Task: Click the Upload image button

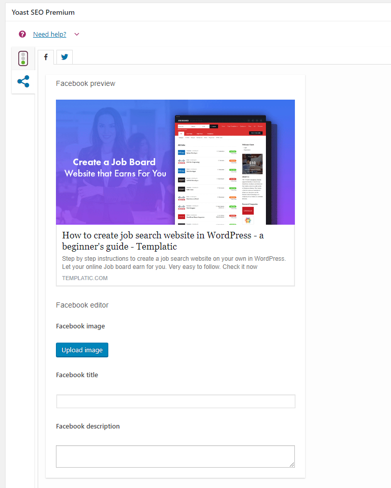Action: coord(82,350)
